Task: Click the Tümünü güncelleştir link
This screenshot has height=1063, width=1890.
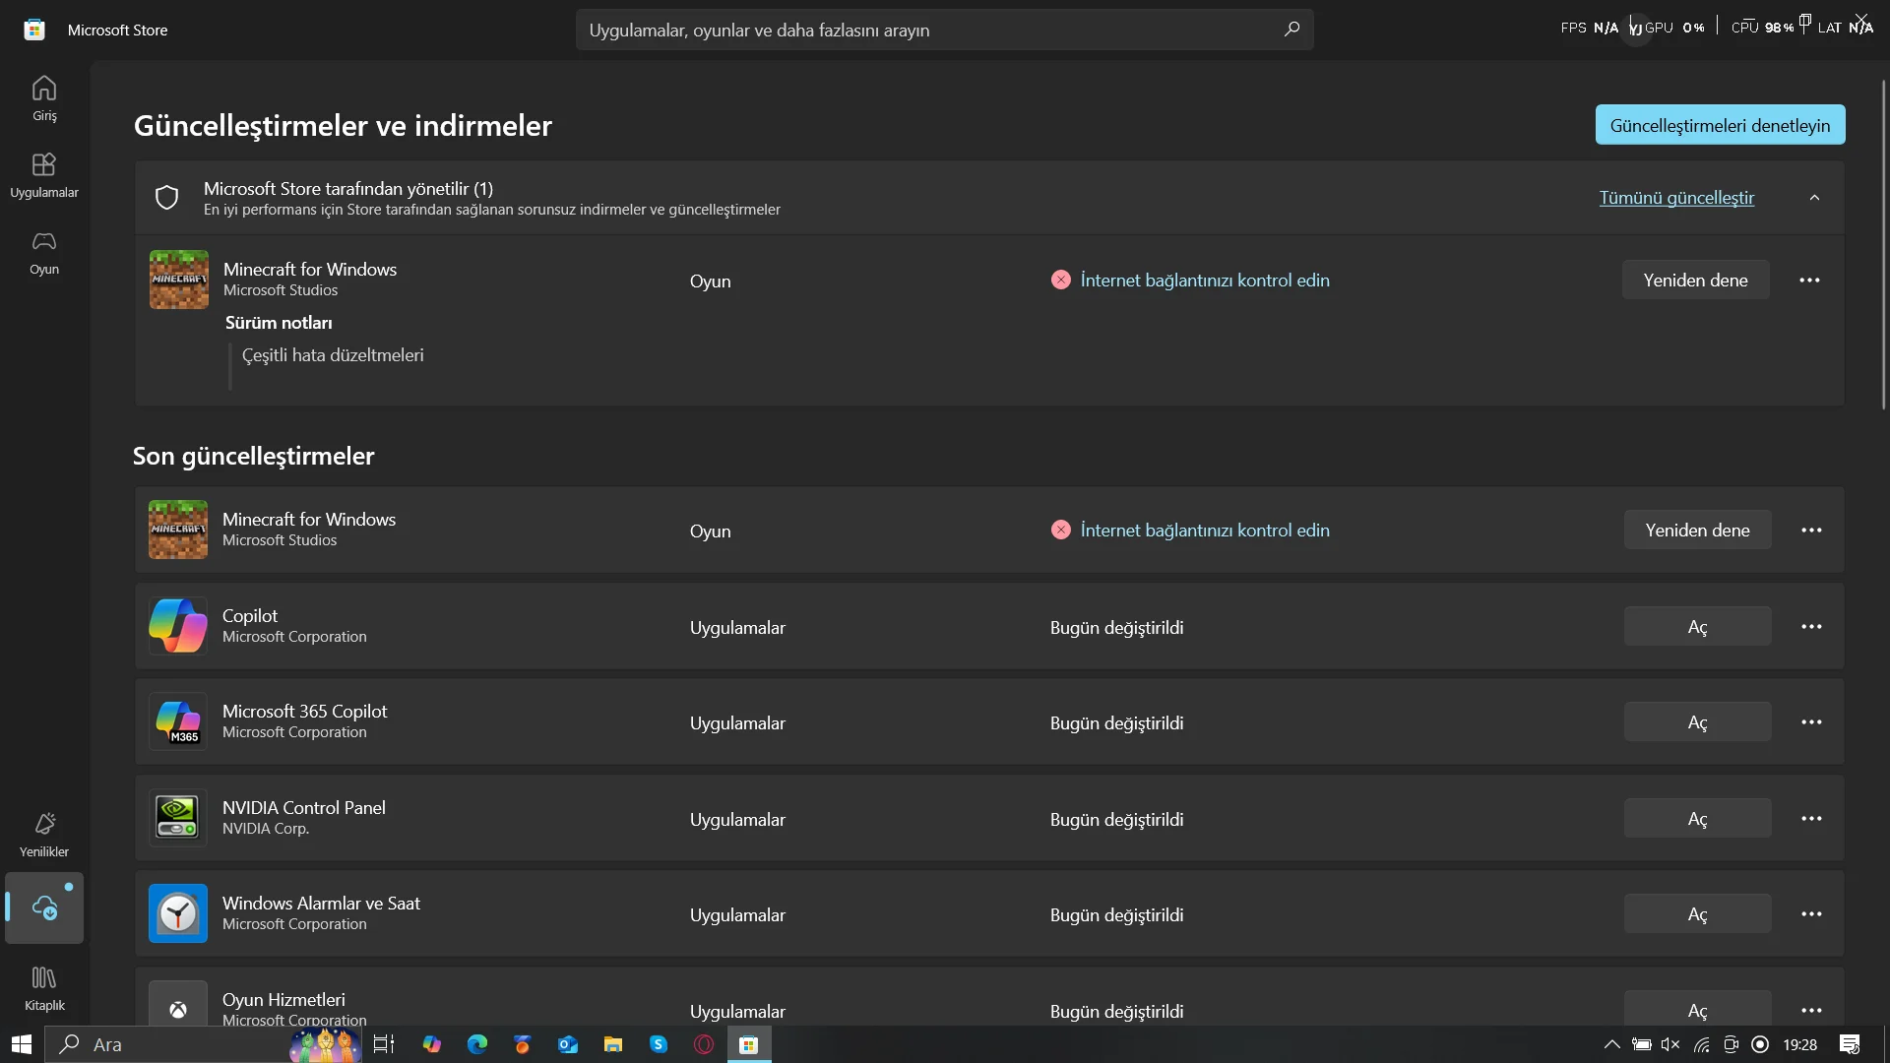Action: point(1676,198)
